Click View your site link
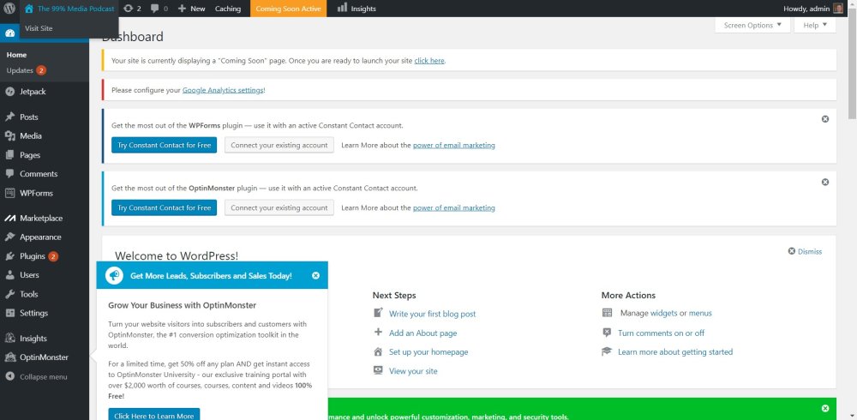Viewport: 857px width, 420px height. pos(413,371)
